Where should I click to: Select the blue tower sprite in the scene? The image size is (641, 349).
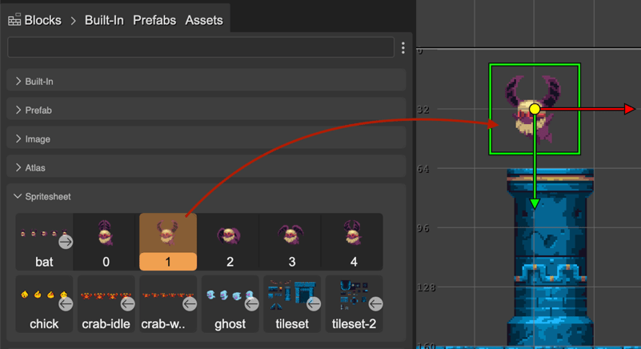(551, 258)
